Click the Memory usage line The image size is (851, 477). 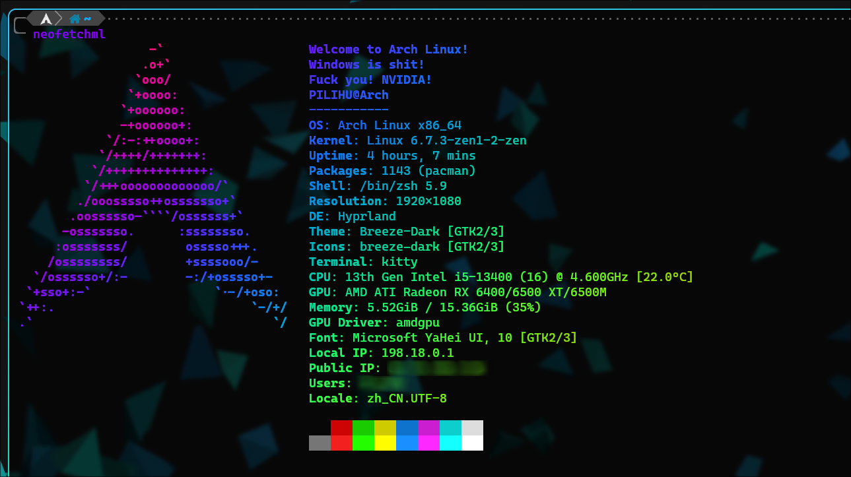(x=425, y=307)
